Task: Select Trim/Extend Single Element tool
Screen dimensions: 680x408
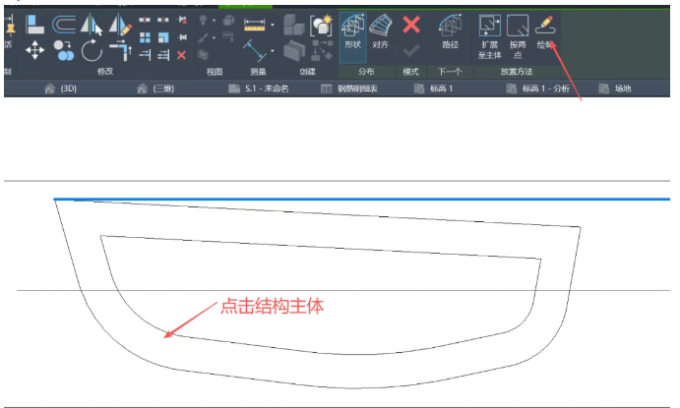Action: 145,55
